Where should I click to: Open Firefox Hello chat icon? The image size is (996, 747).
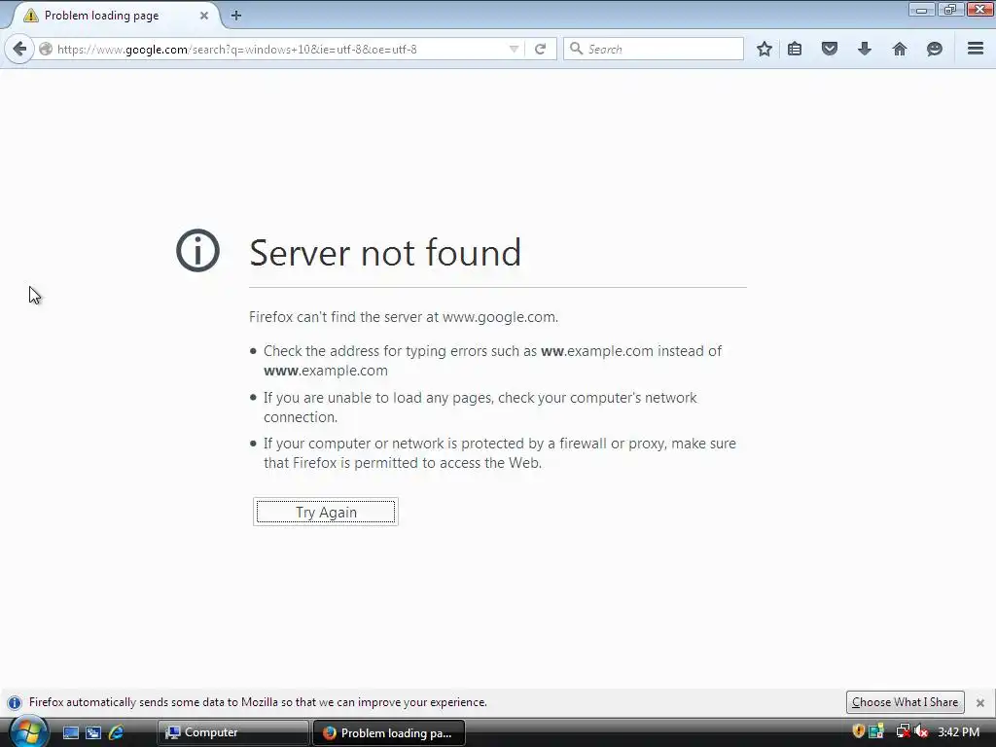[935, 49]
